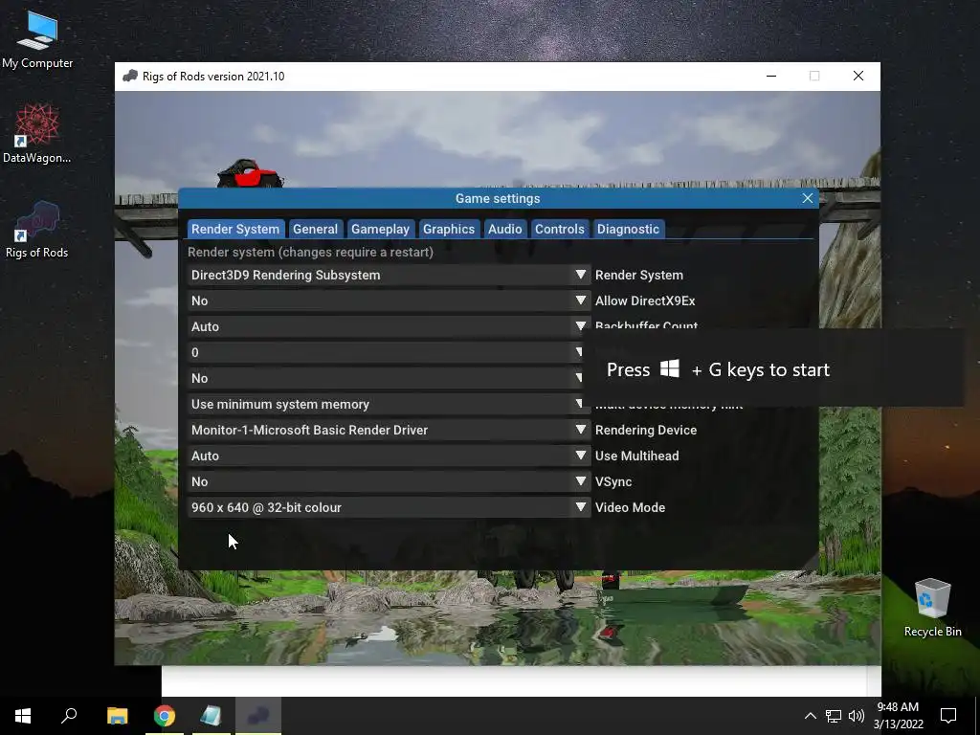Click the Press Win + G keys notification
This screenshot has width=980, height=735.
point(773,368)
